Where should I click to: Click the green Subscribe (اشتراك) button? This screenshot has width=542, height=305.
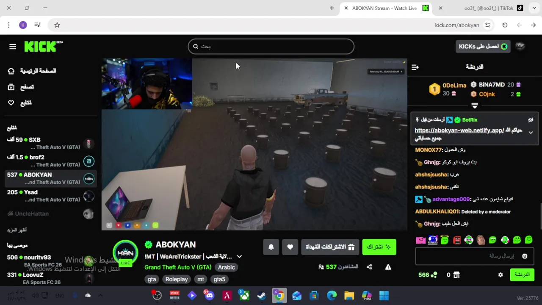tap(379, 247)
